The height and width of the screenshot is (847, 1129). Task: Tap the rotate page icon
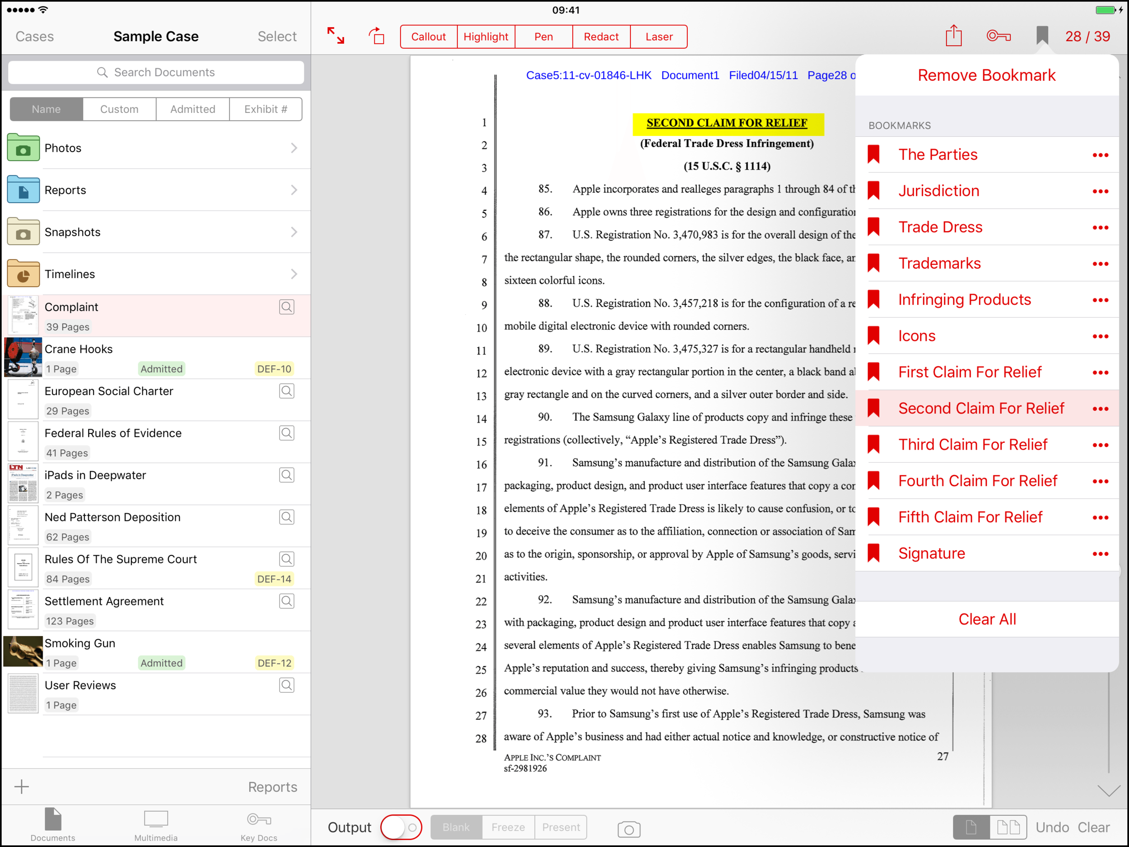tap(377, 36)
